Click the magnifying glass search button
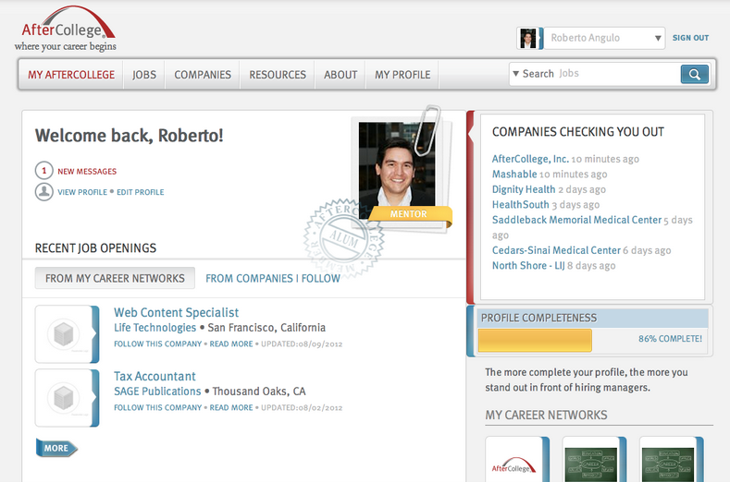Screen dimensions: 730x482 694,75
